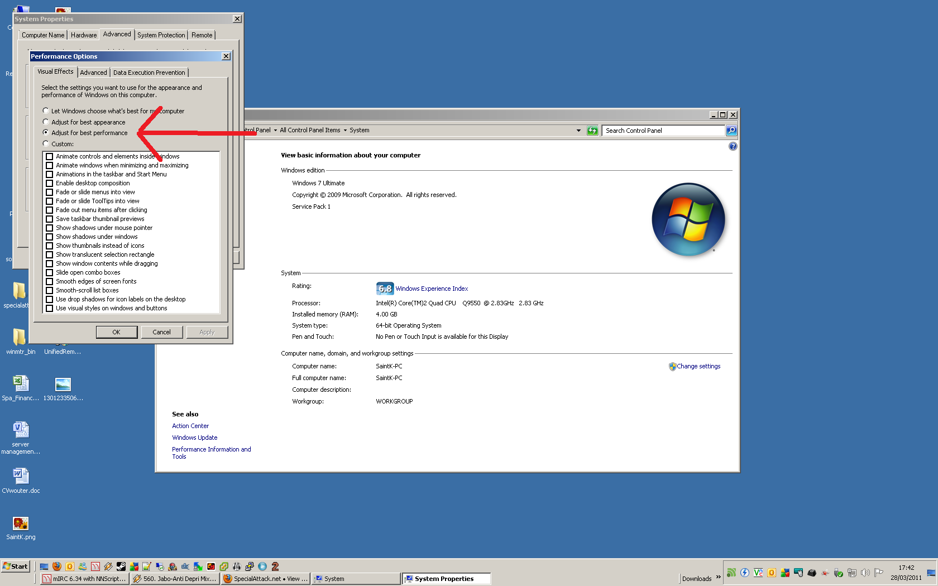Viewport: 938px width, 586px height.
Task: Open the red number 2 quick launch icon
Action: [x=275, y=566]
